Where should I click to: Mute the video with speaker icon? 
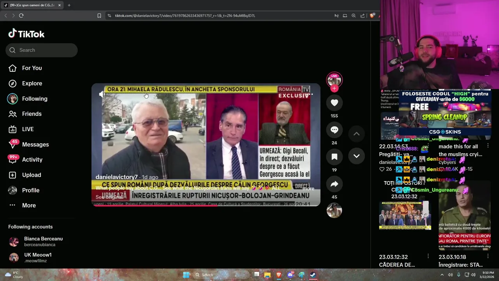[102, 94]
